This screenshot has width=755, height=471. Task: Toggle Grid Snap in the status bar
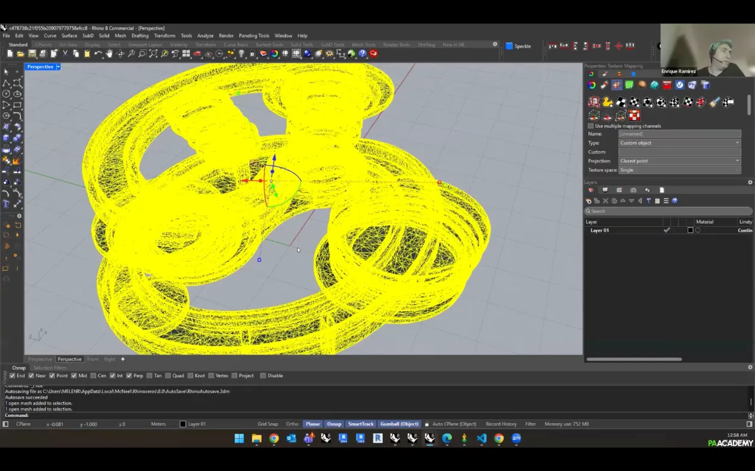click(x=267, y=424)
